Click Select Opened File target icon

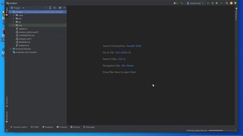click(x=46, y=8)
